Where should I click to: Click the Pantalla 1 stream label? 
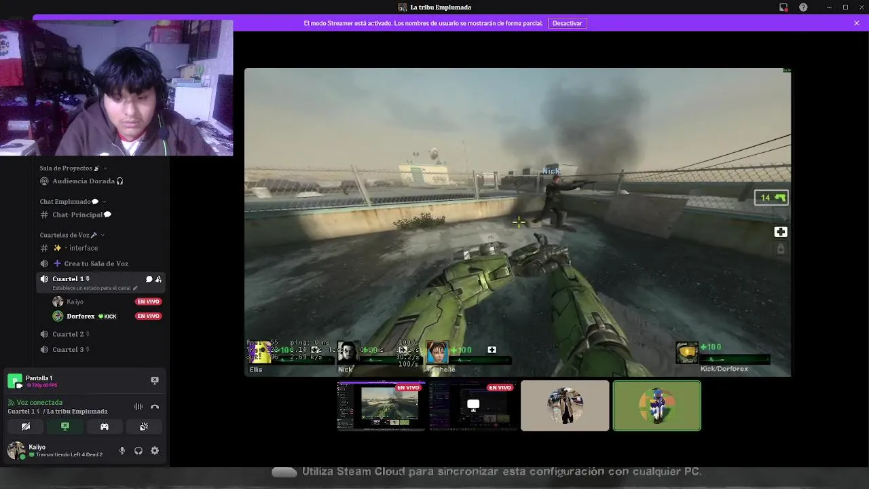point(39,378)
